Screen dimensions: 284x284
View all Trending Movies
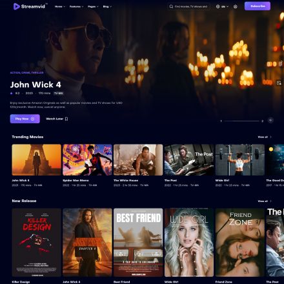point(265,137)
